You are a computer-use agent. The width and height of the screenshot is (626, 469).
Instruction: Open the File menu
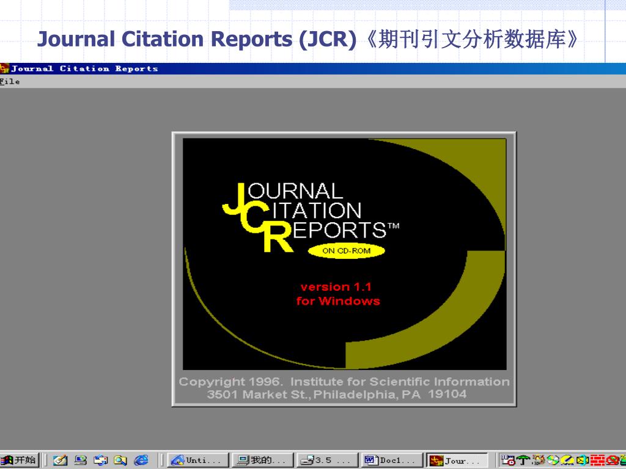10,81
